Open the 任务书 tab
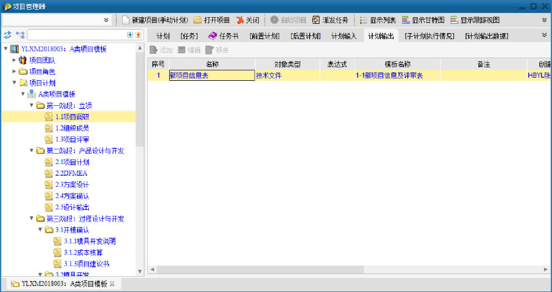Screen dimensions: 552x292 click(223, 36)
